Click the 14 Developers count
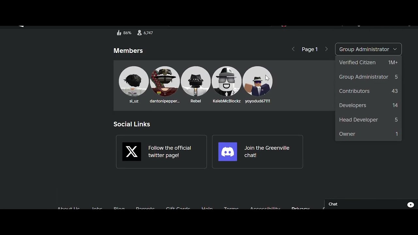The width and height of the screenshot is (418, 235). tap(395, 105)
